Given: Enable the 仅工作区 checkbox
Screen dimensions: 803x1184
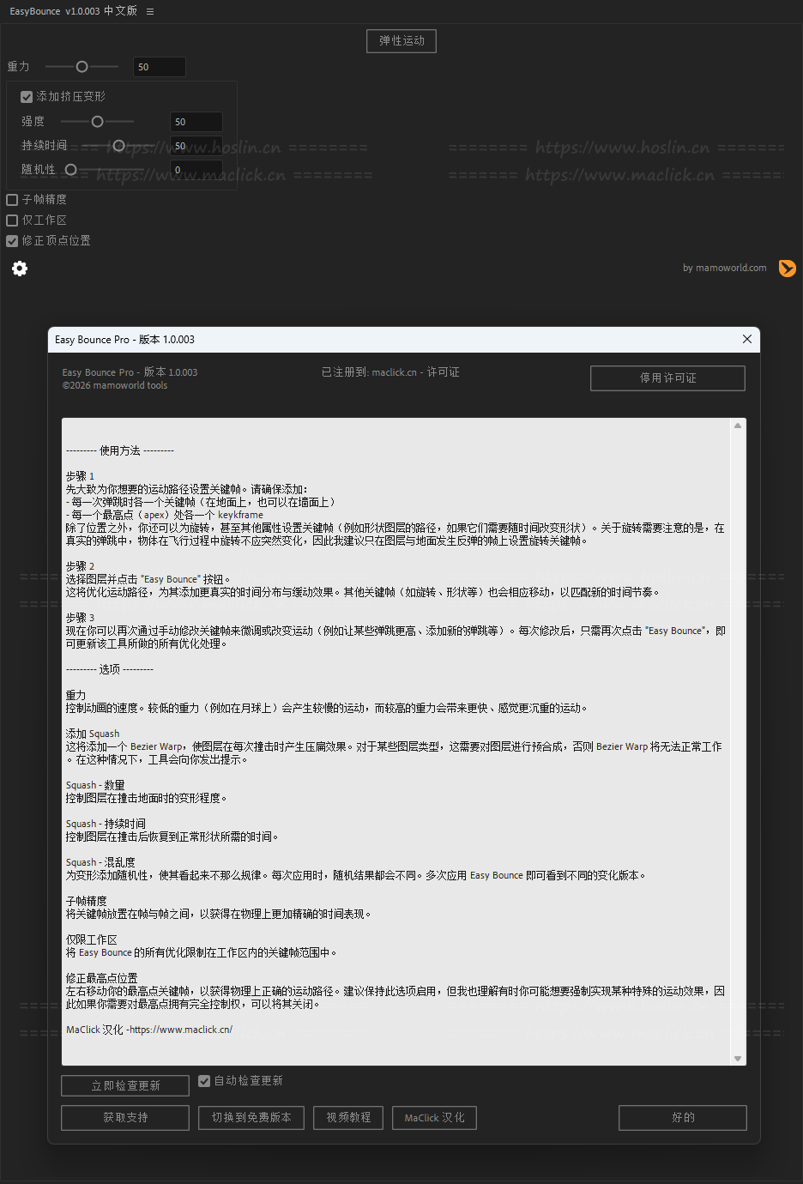Looking at the screenshot, I should pyautogui.click(x=12, y=220).
